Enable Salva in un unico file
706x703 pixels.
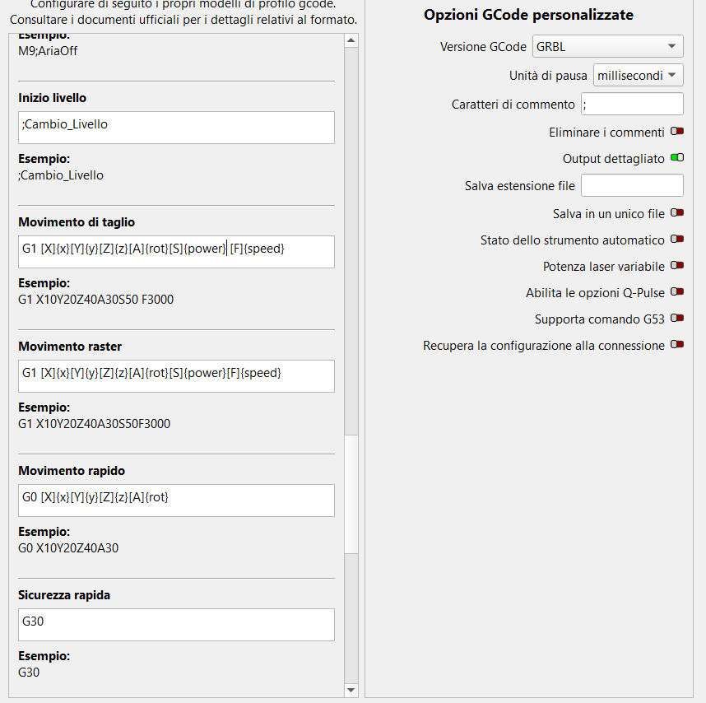[677, 213]
